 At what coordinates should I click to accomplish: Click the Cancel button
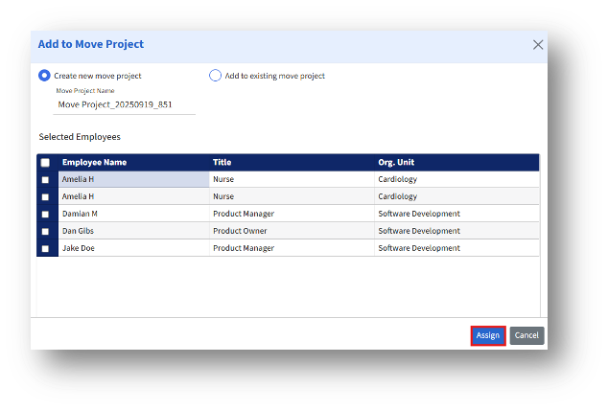(526, 335)
